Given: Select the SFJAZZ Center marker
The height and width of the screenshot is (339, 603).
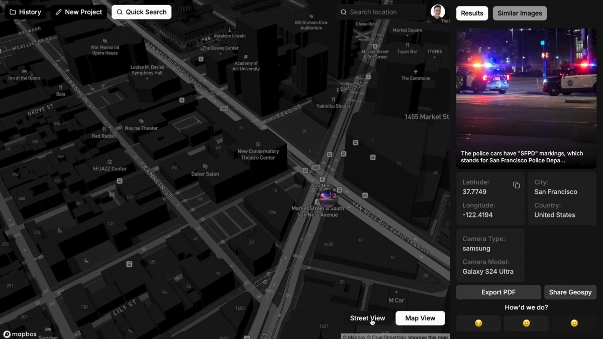Looking at the screenshot, I should tap(110, 165).
